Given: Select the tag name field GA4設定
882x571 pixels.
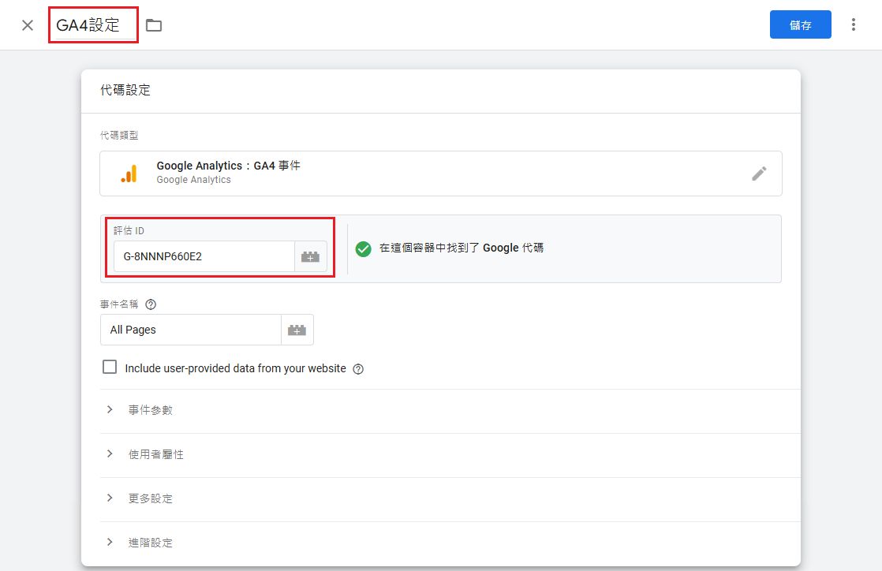Looking at the screenshot, I should tap(92, 24).
